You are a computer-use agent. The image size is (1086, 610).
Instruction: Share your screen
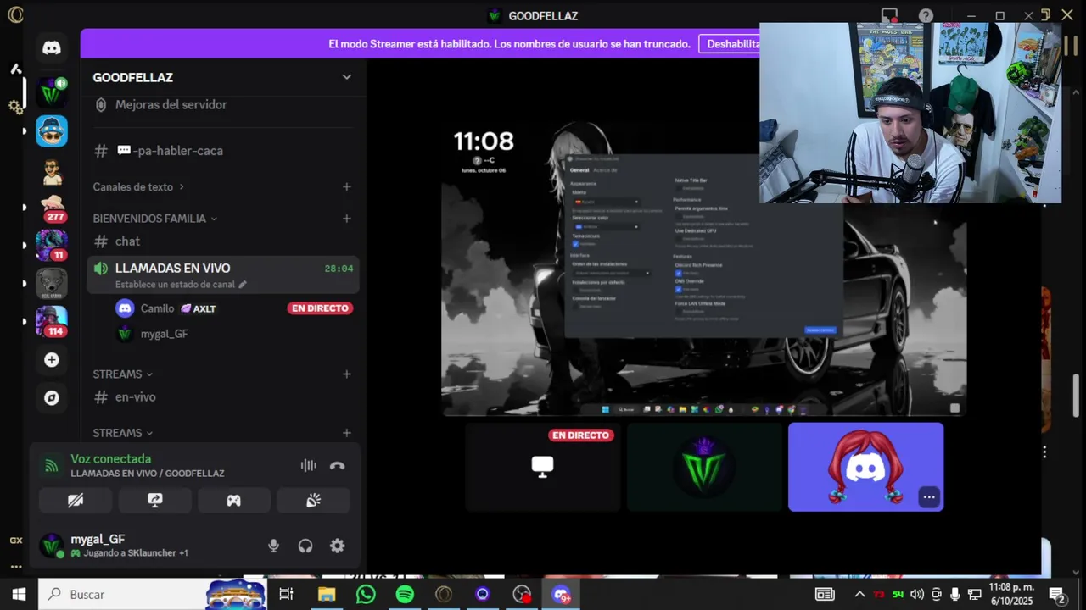[154, 500]
